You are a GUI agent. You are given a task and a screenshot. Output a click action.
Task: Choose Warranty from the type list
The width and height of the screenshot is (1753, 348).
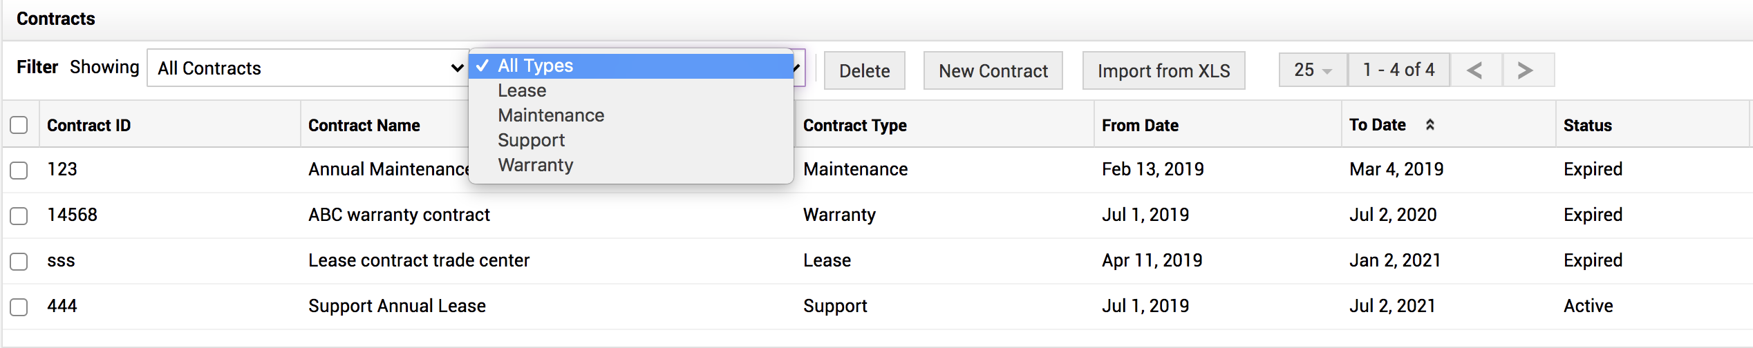(536, 165)
